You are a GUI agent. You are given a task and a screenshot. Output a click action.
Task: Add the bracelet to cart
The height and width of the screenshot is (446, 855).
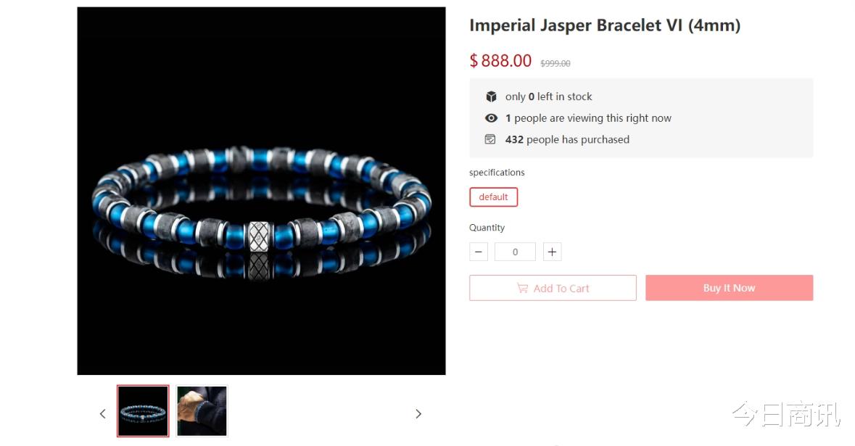(x=553, y=288)
